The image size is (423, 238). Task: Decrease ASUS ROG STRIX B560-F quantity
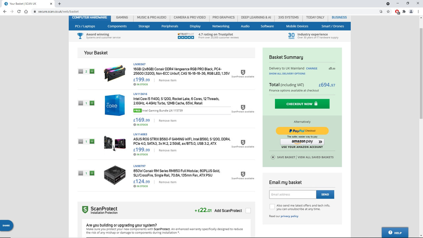click(x=81, y=141)
